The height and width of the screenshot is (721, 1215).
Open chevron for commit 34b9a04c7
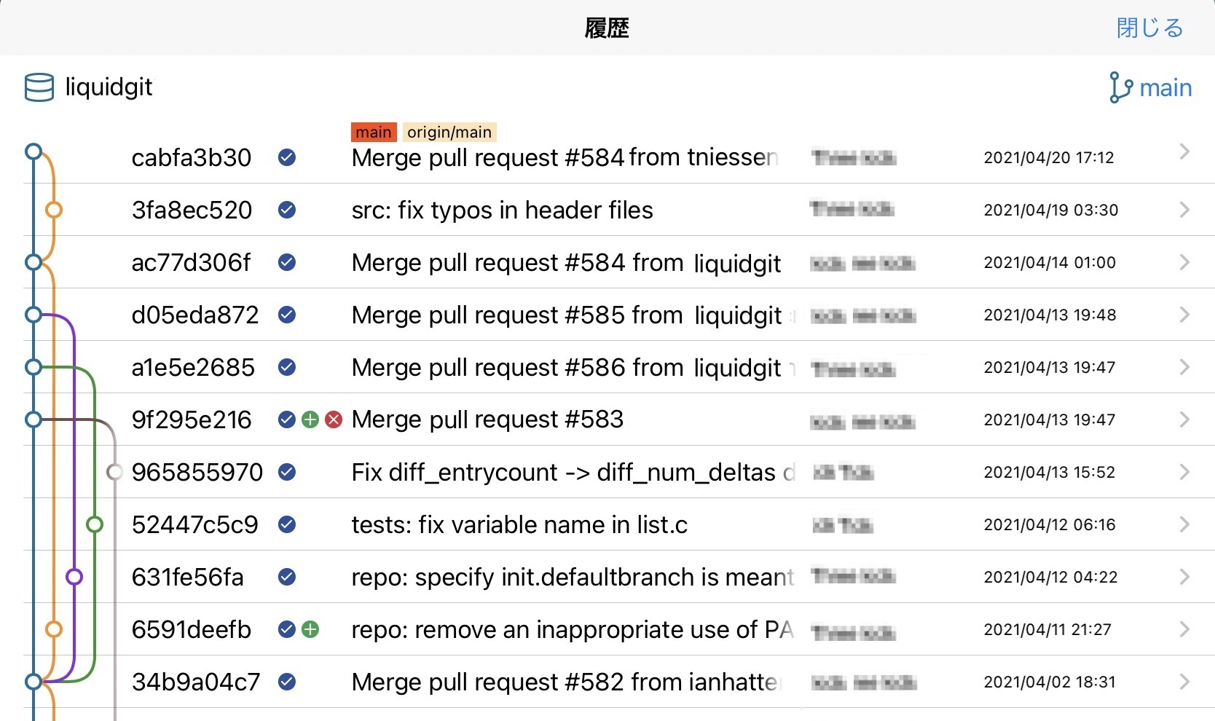click(1184, 682)
